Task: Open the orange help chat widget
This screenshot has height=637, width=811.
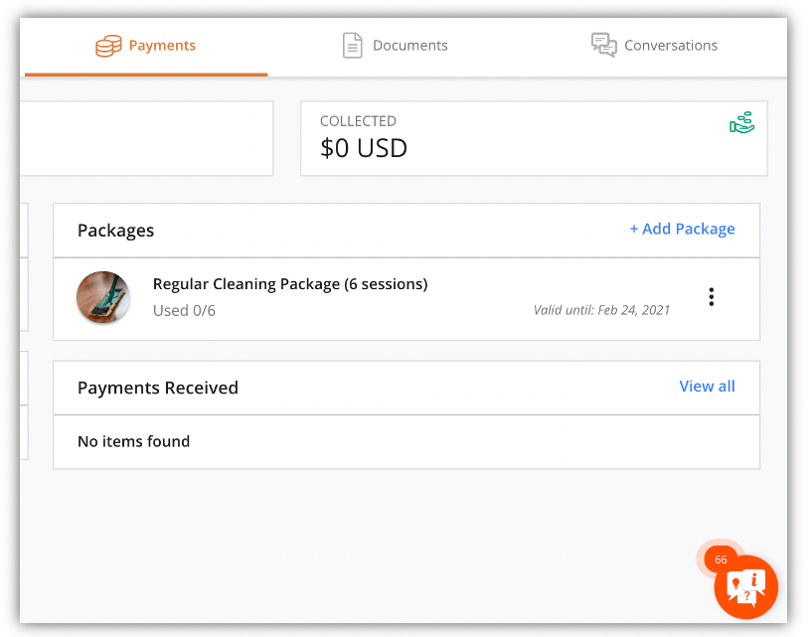Action: (x=745, y=587)
